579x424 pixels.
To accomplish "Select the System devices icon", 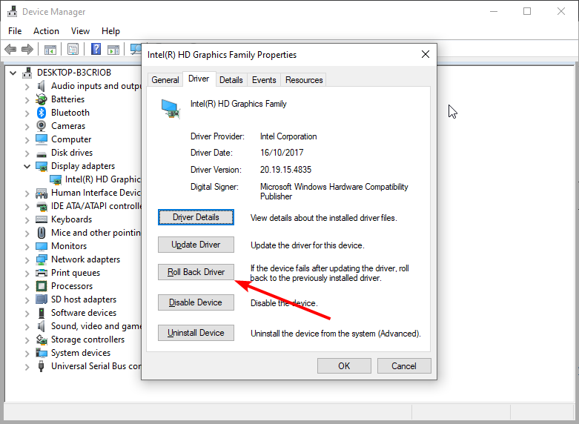I will coord(42,353).
